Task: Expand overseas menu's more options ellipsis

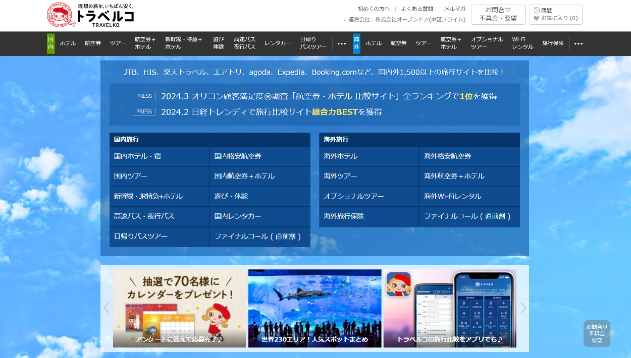Action: (x=579, y=43)
